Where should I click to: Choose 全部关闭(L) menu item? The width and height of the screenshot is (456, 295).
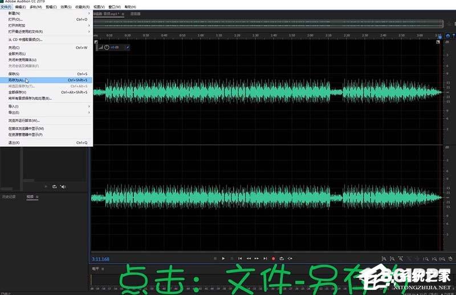[x=47, y=54]
